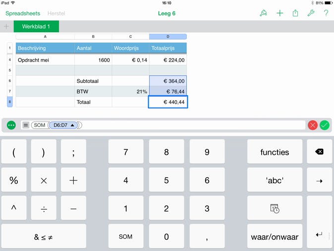Tap the backspace delete key

click(319, 152)
